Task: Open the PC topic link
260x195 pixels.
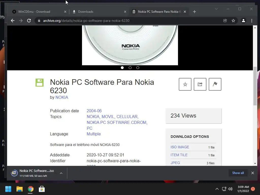Action: coord(89,128)
